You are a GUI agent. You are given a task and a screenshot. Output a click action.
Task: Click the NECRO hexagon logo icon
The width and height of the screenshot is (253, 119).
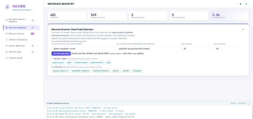pos(7,7)
